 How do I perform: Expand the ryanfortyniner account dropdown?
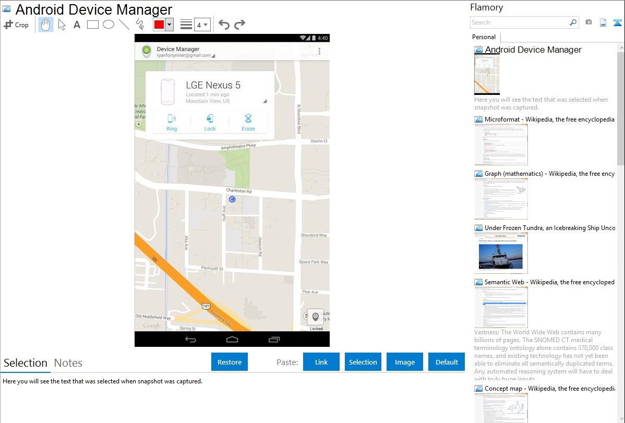pyautogui.click(x=213, y=56)
